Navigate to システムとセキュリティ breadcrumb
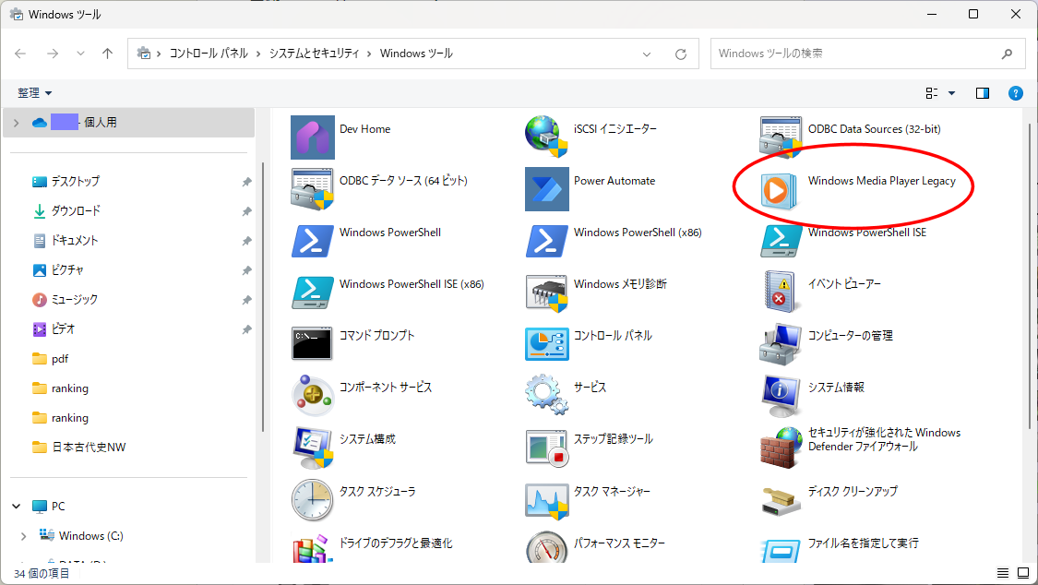This screenshot has width=1038, height=585. [314, 54]
